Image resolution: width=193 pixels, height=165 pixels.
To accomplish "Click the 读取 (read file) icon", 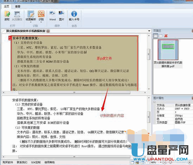I will pyautogui.click(x=7, y=16).
